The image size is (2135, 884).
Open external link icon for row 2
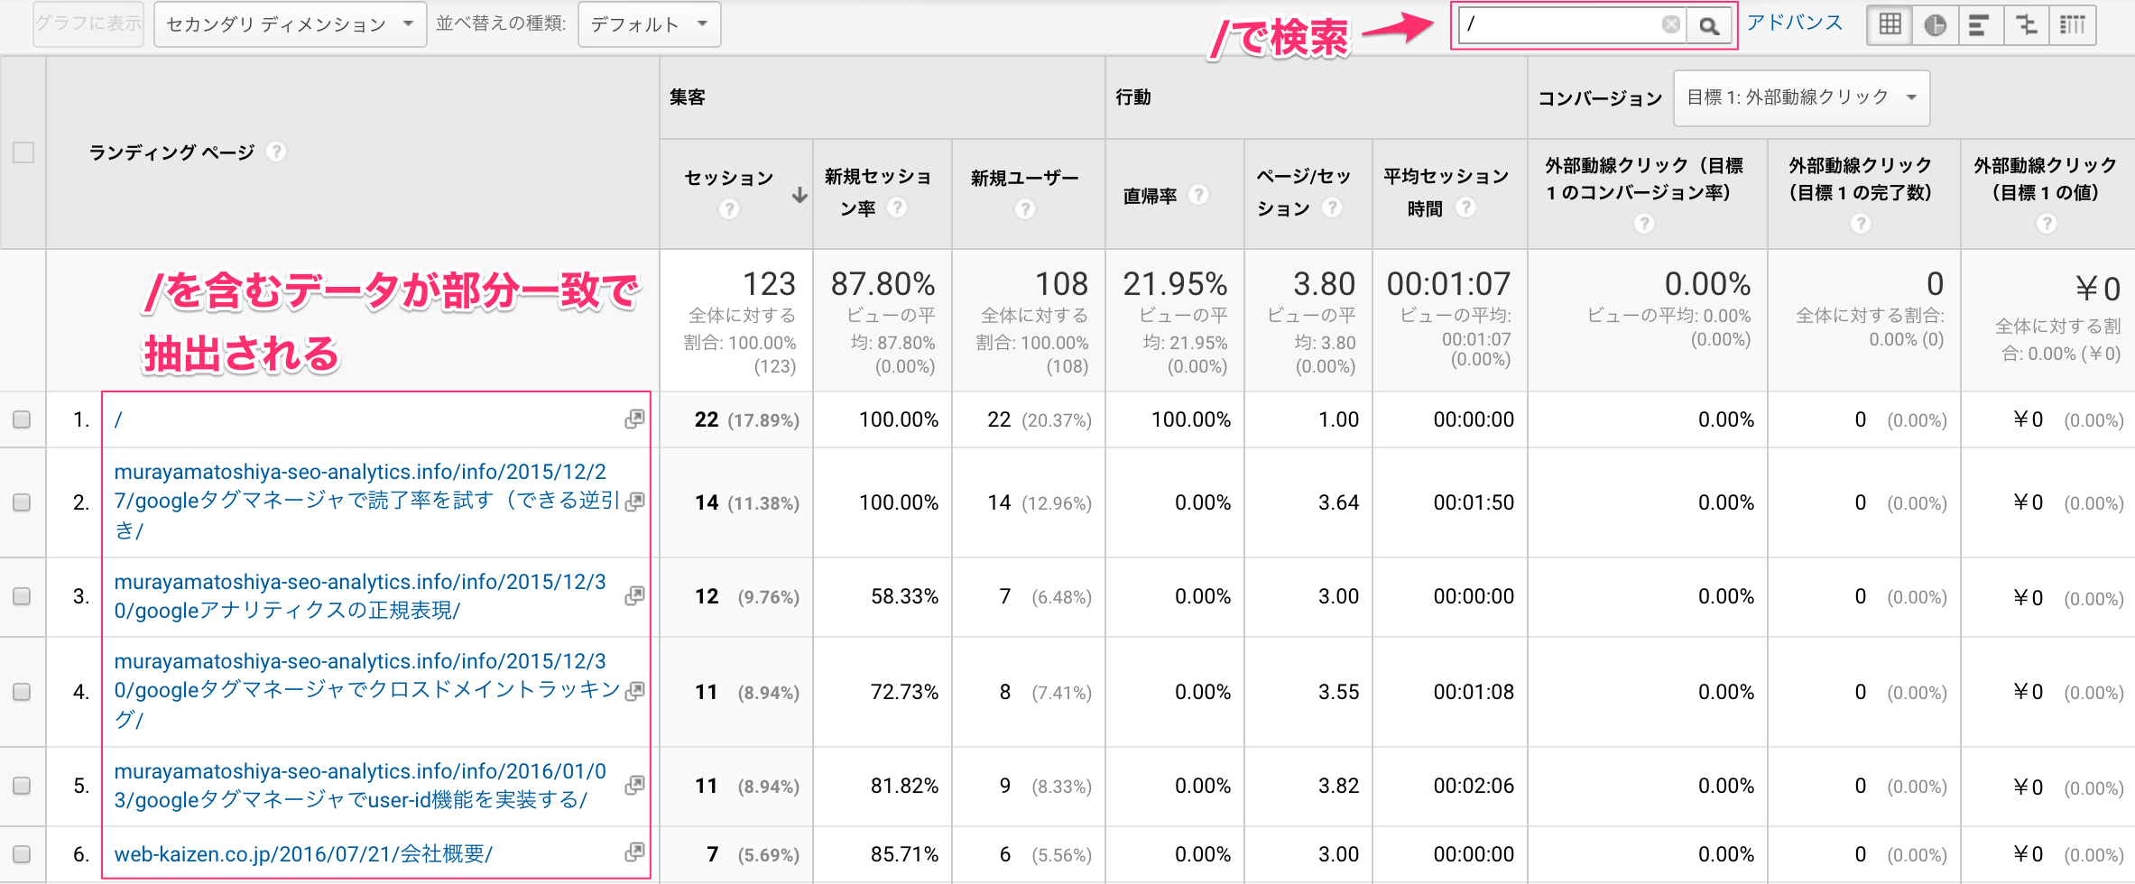tap(635, 502)
